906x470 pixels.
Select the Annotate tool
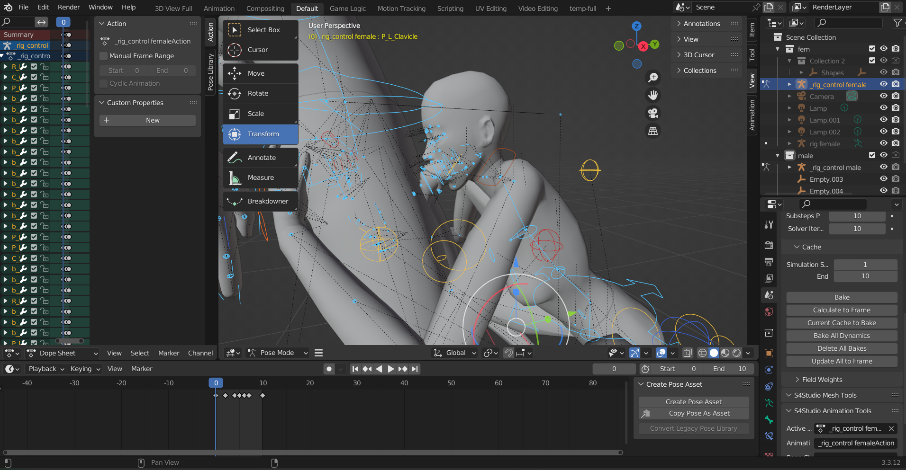pyautogui.click(x=260, y=158)
